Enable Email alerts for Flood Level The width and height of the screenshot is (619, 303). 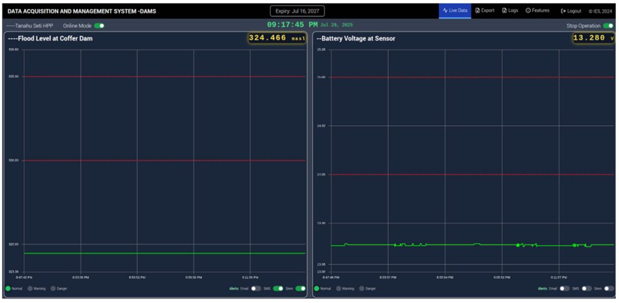[x=256, y=289]
